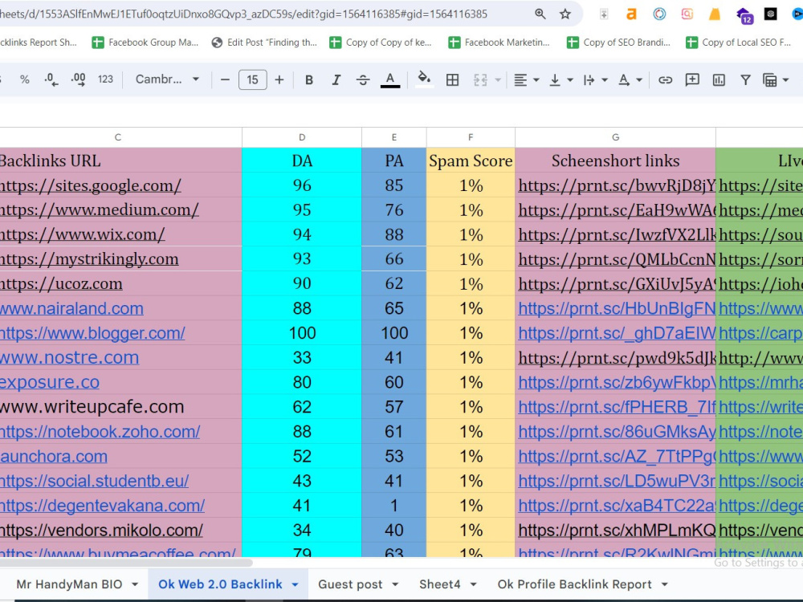This screenshot has height=602, width=803.
Task: Select the Backlinks URL header cell
Action: [x=120, y=161]
